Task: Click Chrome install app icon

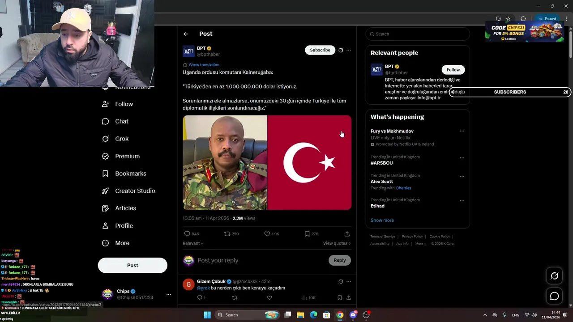Action: tap(498, 19)
